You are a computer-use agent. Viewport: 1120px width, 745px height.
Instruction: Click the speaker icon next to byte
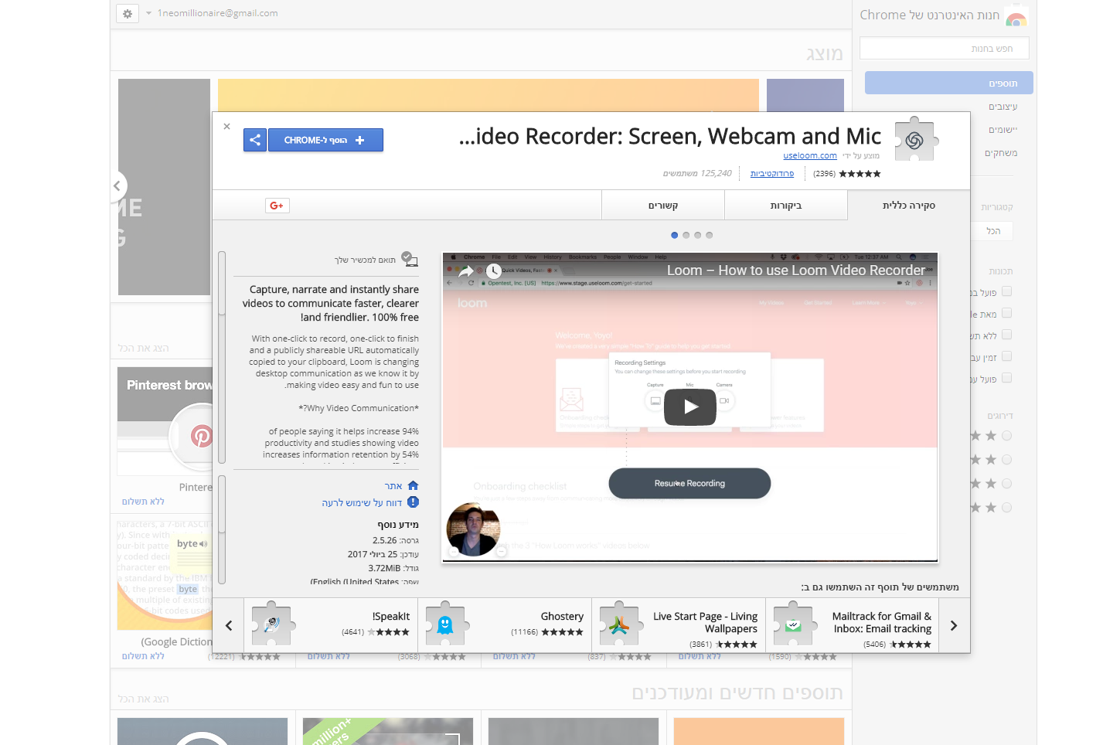pyautogui.click(x=203, y=544)
